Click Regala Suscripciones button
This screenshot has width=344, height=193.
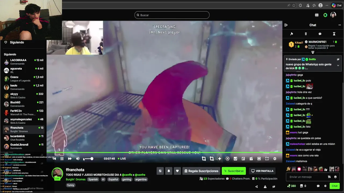[x=201, y=171]
